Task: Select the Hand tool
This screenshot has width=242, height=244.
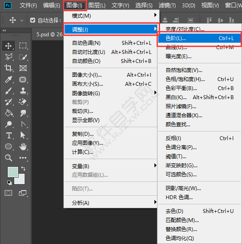Action: click(23, 147)
